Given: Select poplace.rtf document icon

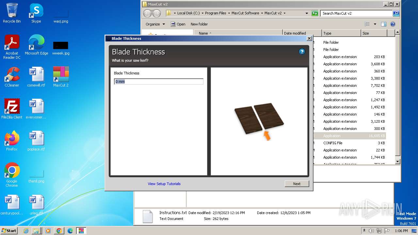Looking at the screenshot, I should click(36, 141).
